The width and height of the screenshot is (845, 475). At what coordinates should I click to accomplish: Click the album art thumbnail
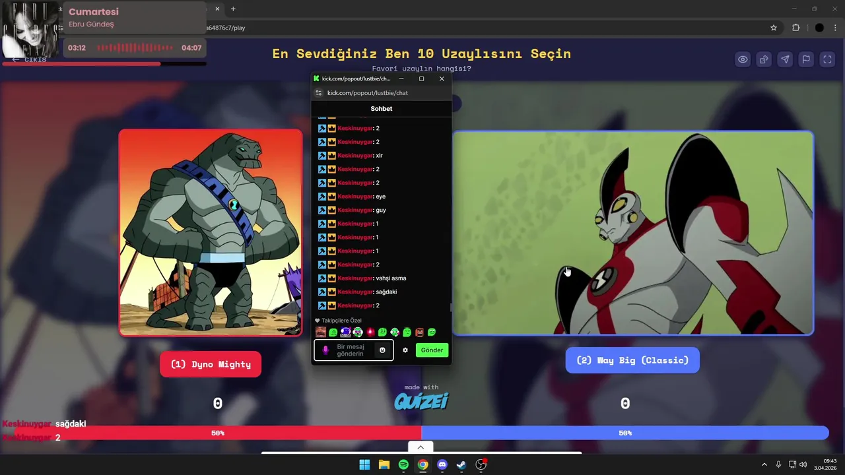30,30
